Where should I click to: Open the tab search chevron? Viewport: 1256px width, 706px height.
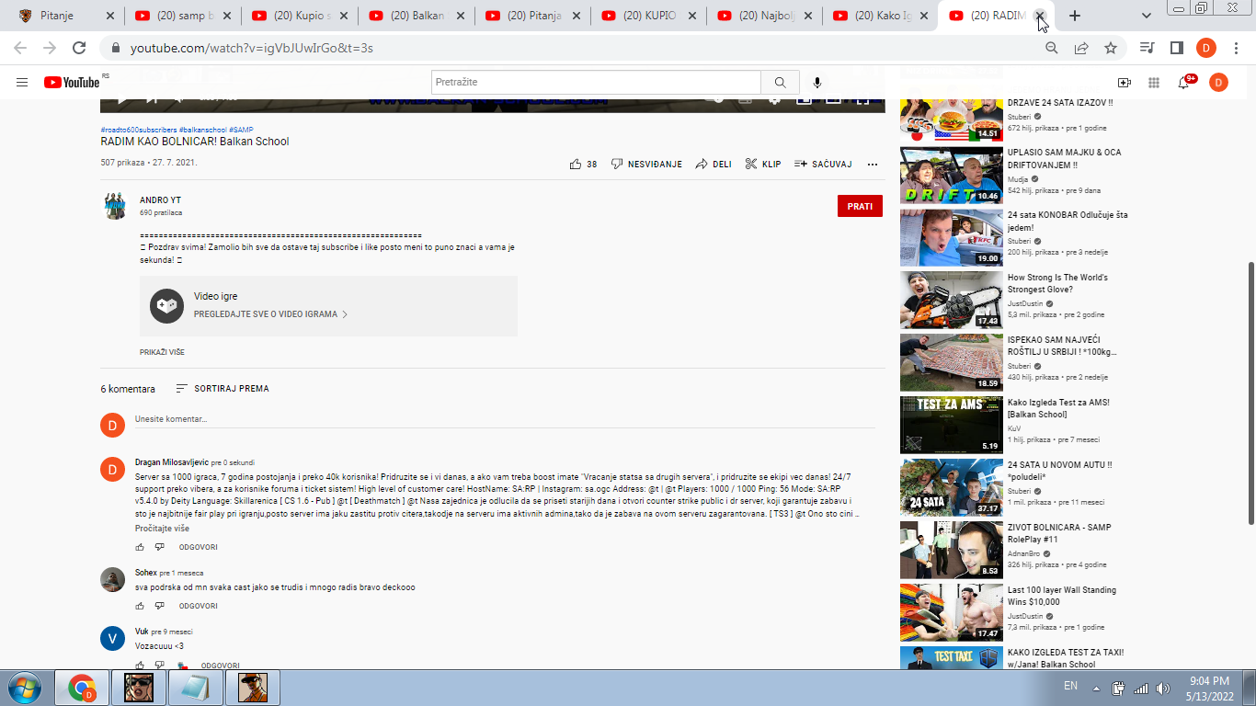(x=1147, y=16)
